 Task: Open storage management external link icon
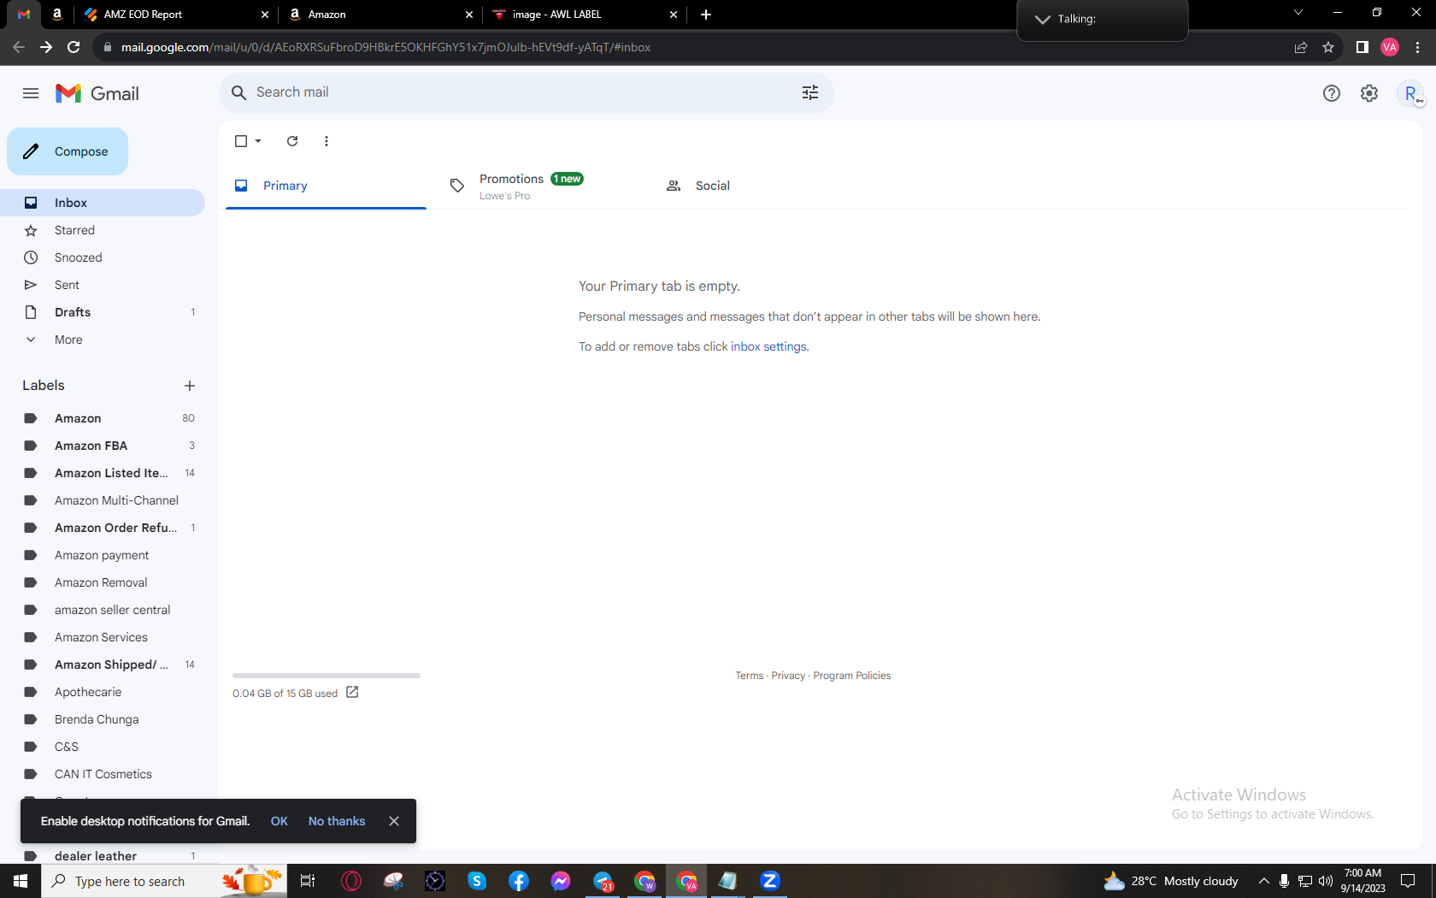pos(352,692)
